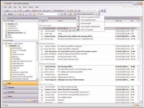Collapse the Date: Yesterday group
Screen dimensions: 144x108
point(40,44)
